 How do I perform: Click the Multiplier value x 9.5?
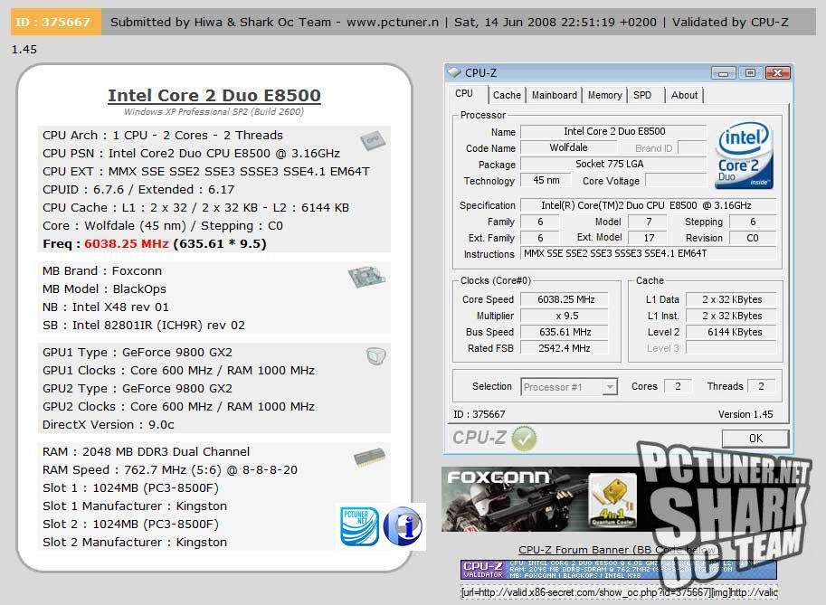(565, 316)
